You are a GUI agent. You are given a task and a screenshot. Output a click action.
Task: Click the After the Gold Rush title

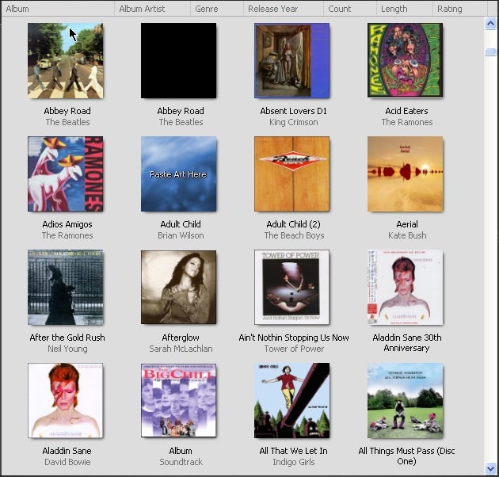click(x=67, y=338)
